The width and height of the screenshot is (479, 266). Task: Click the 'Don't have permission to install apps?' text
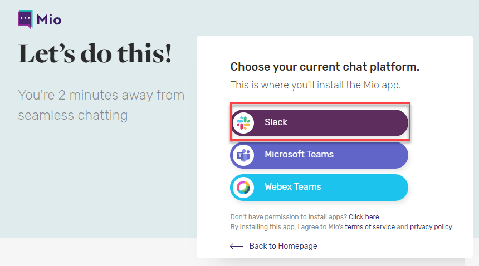pyautogui.click(x=289, y=217)
